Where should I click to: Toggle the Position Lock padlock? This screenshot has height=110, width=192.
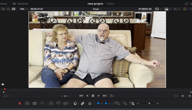click(90, 103)
